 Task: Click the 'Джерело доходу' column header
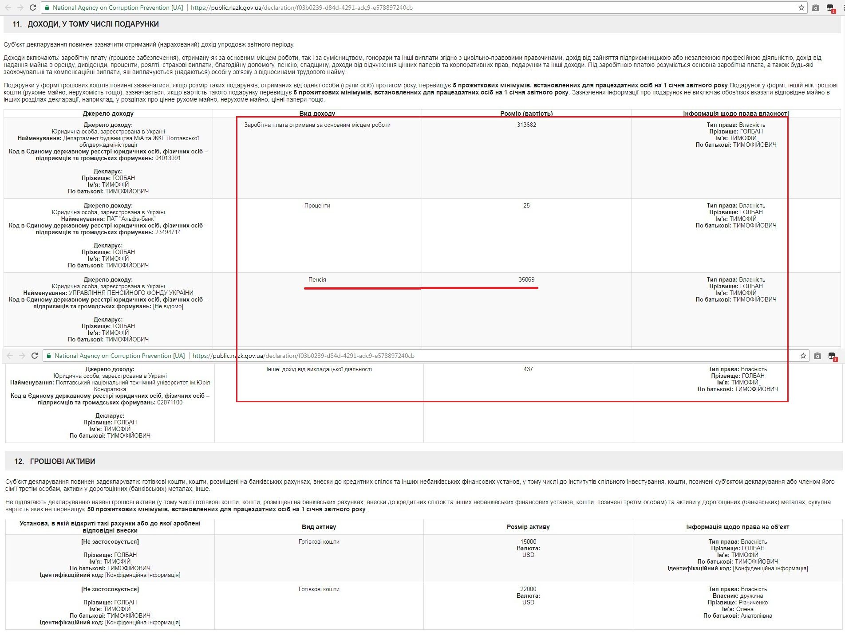[x=108, y=114]
